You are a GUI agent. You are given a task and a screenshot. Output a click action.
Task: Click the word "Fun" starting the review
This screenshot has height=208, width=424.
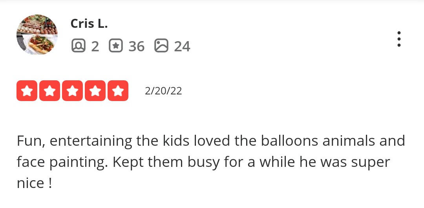(30, 141)
